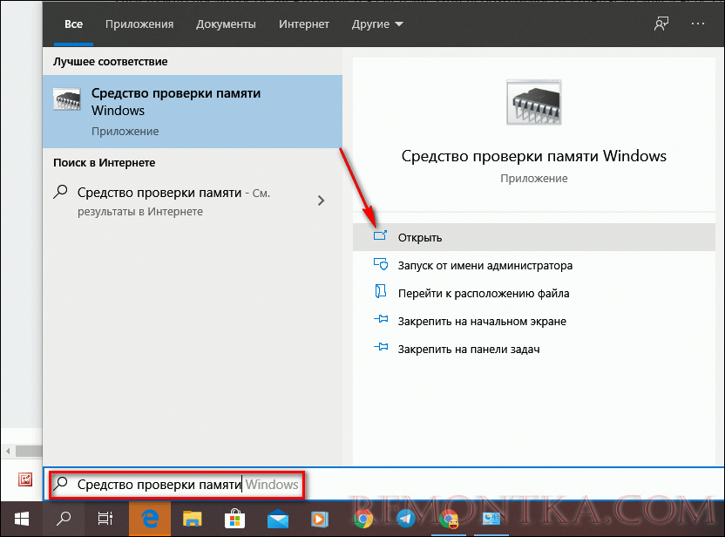Click the horizontal scrollbar left arrow in background window

point(8,451)
